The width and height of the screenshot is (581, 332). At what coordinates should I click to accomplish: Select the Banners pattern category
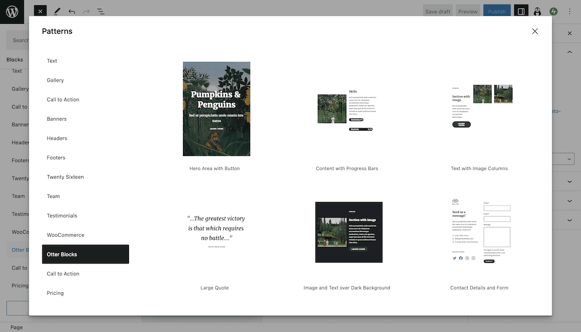coord(85,119)
